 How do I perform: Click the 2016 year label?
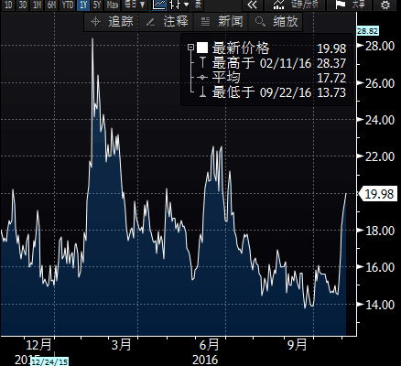(x=205, y=360)
